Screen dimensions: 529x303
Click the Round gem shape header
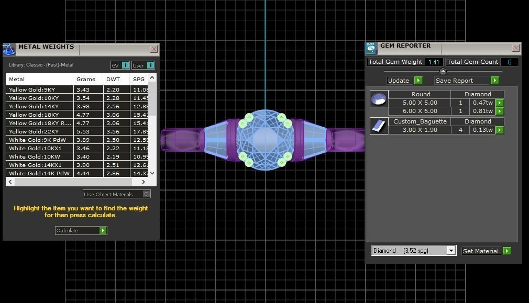(421, 94)
